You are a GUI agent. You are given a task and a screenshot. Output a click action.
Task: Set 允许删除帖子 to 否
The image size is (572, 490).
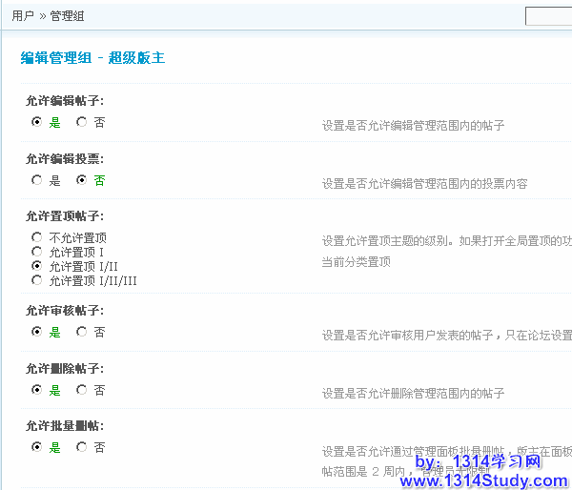tap(82, 390)
